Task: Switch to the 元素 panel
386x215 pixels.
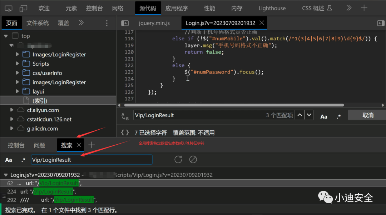Action: pyautogui.click(x=71, y=8)
